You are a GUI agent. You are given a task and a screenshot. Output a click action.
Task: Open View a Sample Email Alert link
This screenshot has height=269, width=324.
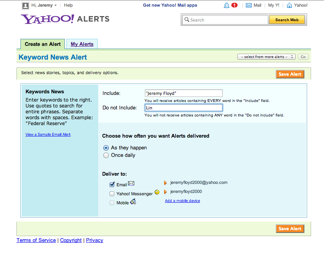48,134
